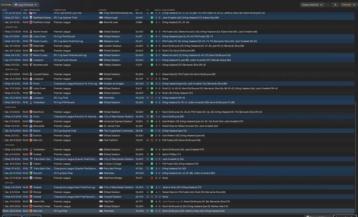This screenshot has width=358, height=217.
Task: Click the Nottm Forest club crest
Action: pyautogui.click(x=31, y=32)
